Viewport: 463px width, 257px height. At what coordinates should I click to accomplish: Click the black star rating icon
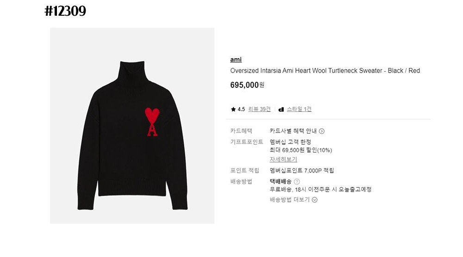[x=233, y=110]
